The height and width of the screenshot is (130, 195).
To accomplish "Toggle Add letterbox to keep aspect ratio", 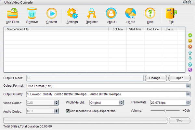I will point(68,111).
